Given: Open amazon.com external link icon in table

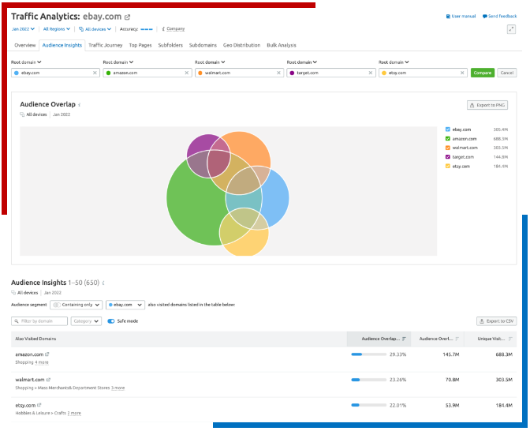Looking at the screenshot, I should [x=47, y=354].
